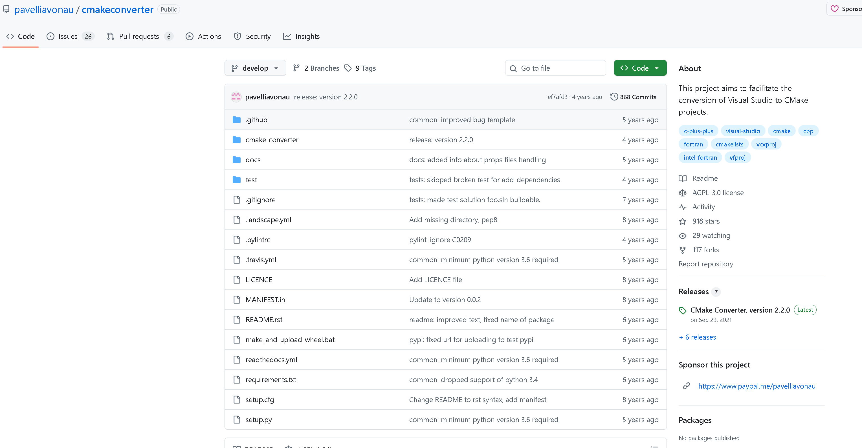The width and height of the screenshot is (862, 448).
Task: Click the star icon beside 918 stars
Action: coord(683,221)
